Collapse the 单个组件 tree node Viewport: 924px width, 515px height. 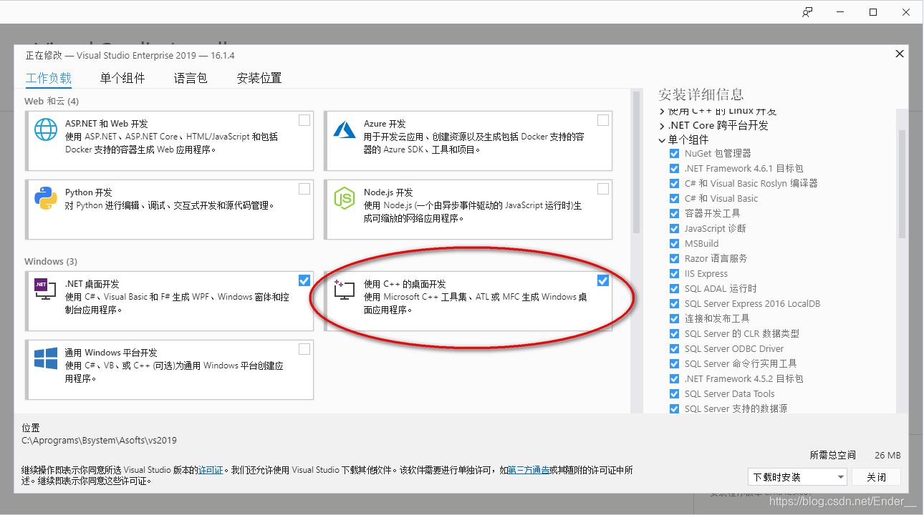[x=660, y=139]
